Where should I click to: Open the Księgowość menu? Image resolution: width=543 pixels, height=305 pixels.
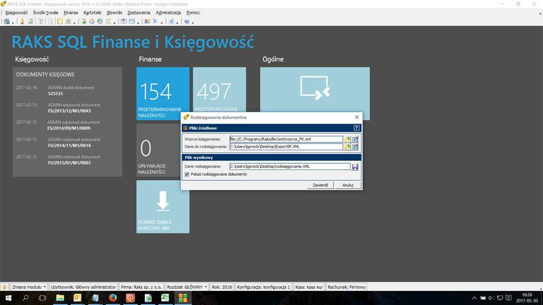16,12
